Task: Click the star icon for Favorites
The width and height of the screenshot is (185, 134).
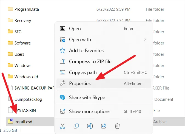Action: 62,51
